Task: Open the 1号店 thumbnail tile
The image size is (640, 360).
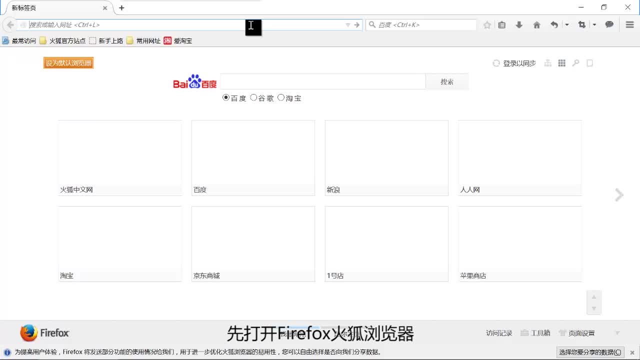Action: point(386,243)
